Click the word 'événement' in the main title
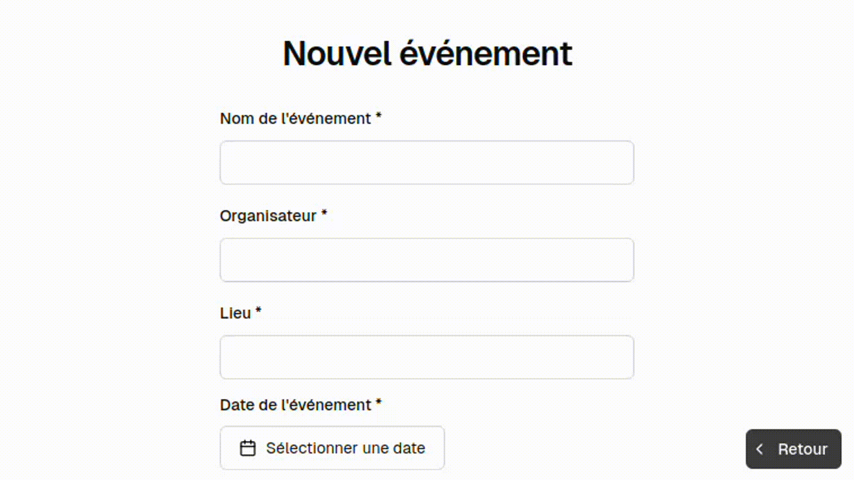 click(486, 54)
